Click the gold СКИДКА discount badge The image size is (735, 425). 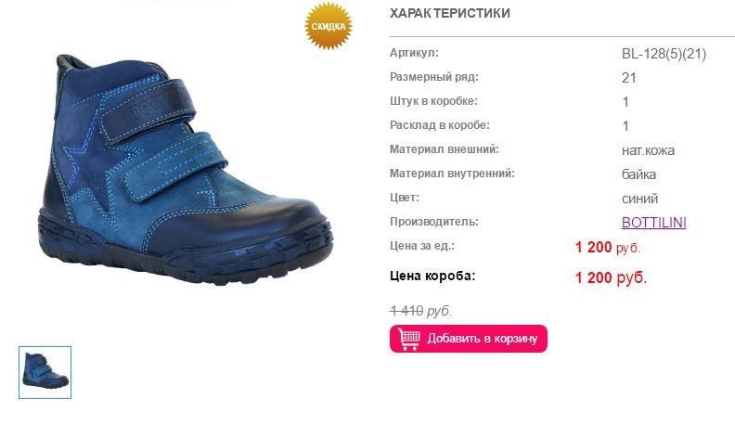[329, 26]
